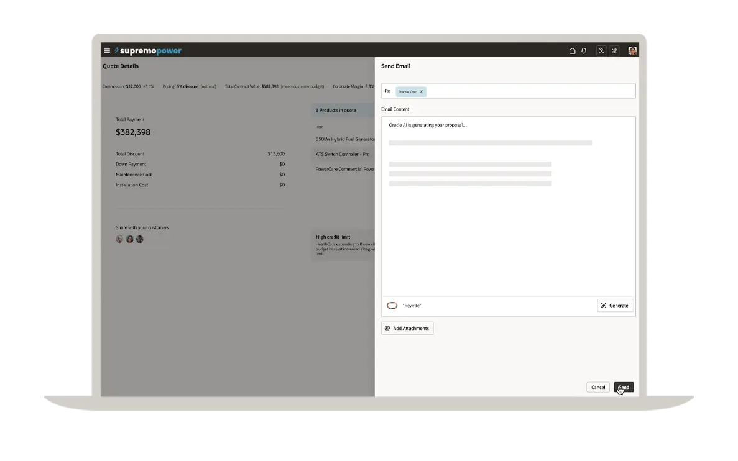Send the email
Image resolution: width=738 pixels, height=461 pixels.
point(624,387)
